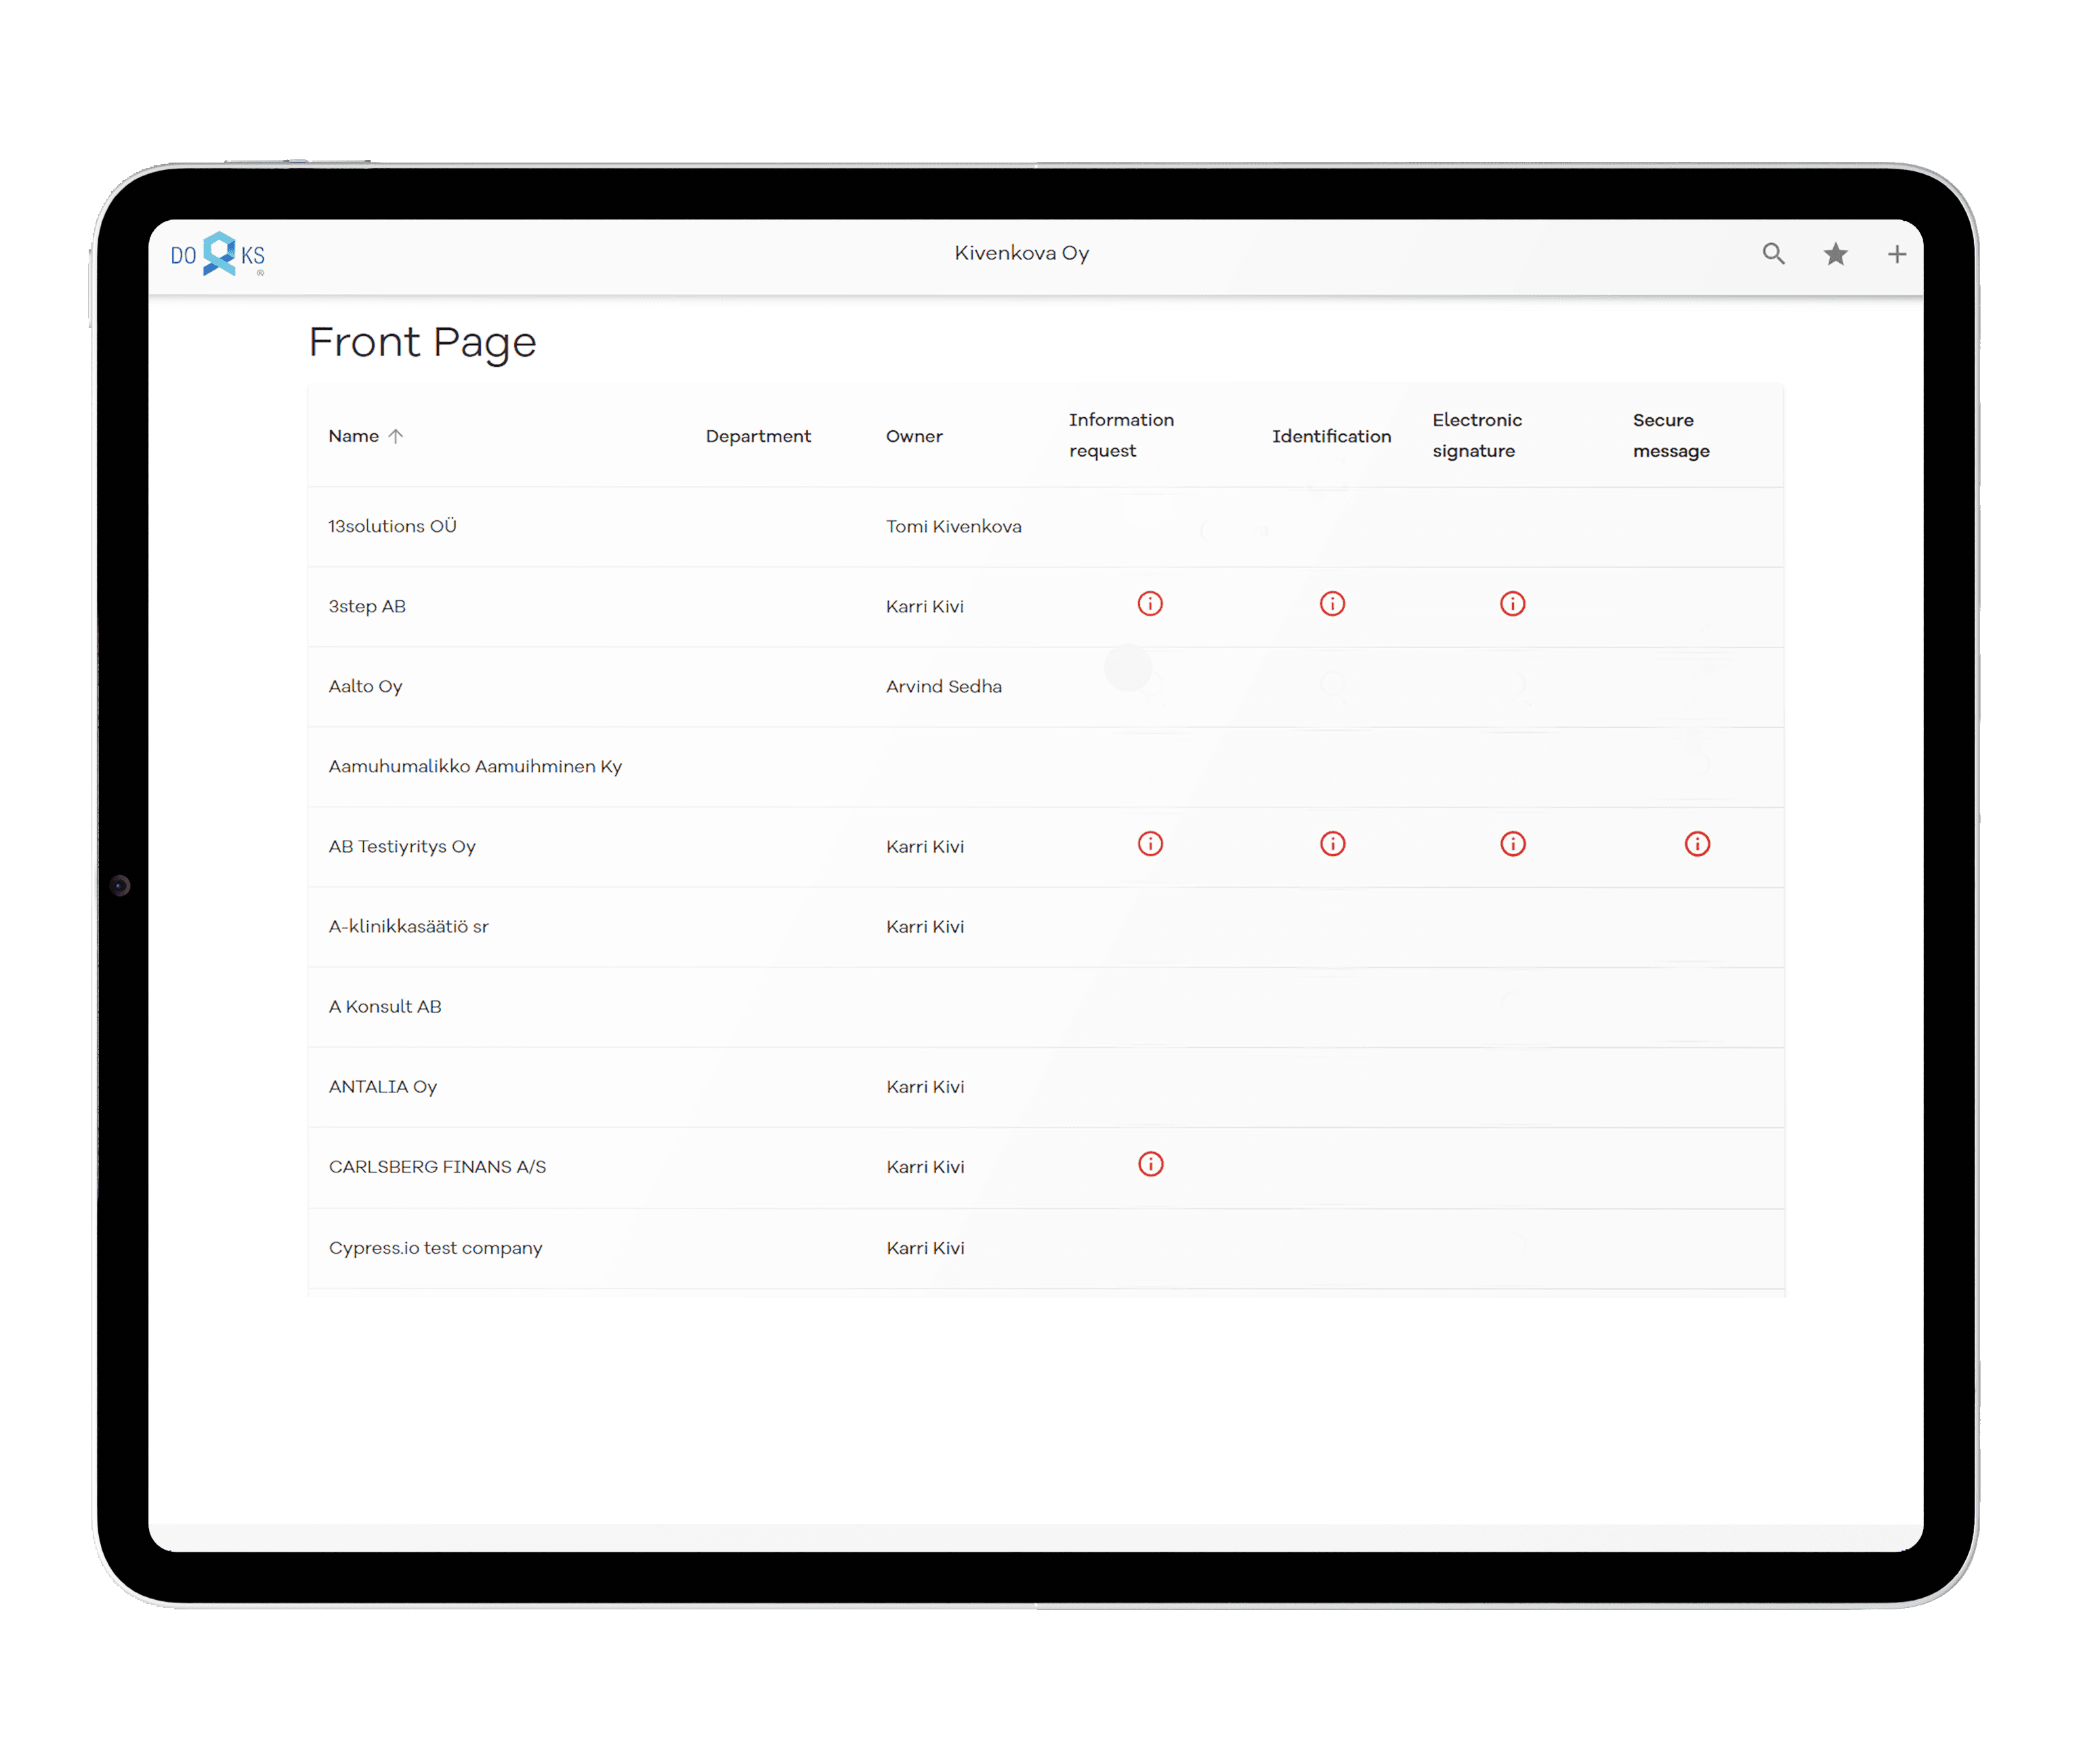The height and width of the screenshot is (1757, 2100).
Task: Click the Secure message column header
Action: click(1670, 435)
